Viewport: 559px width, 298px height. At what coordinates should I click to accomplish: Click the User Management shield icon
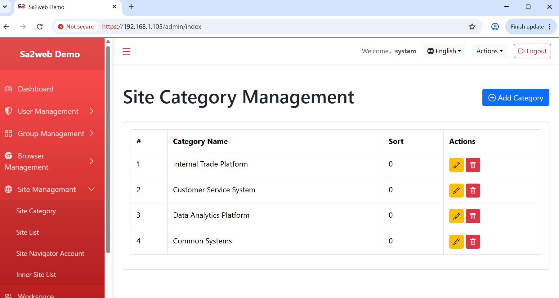click(x=8, y=111)
